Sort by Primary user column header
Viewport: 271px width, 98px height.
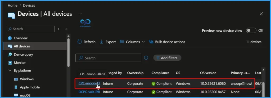click(240, 73)
